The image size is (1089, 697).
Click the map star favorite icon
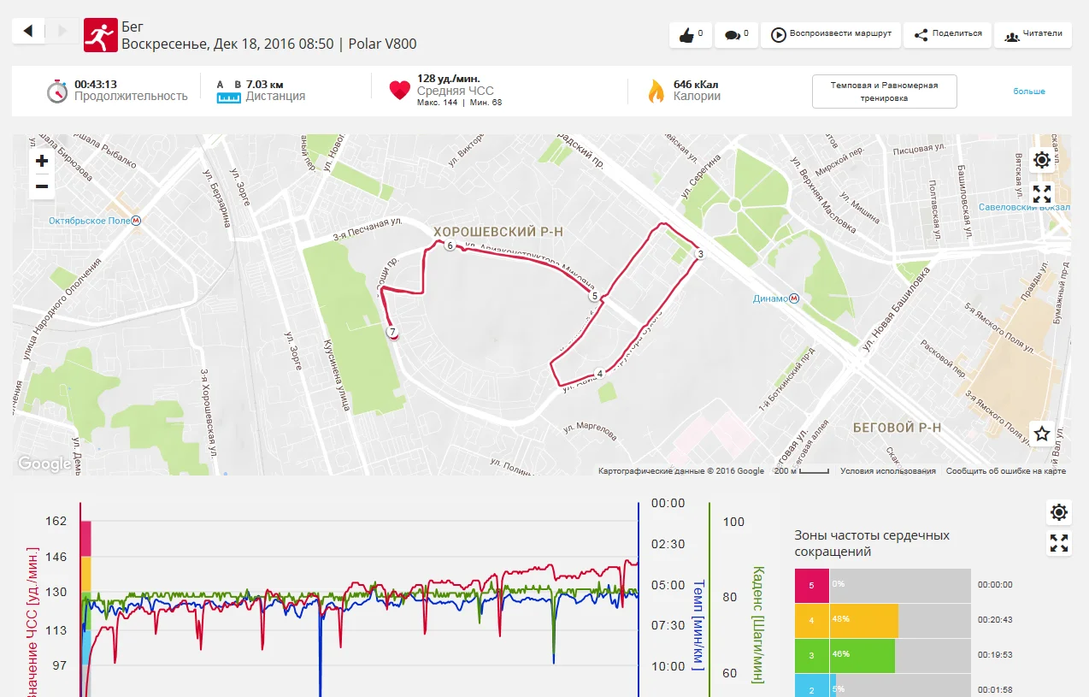point(1041,434)
